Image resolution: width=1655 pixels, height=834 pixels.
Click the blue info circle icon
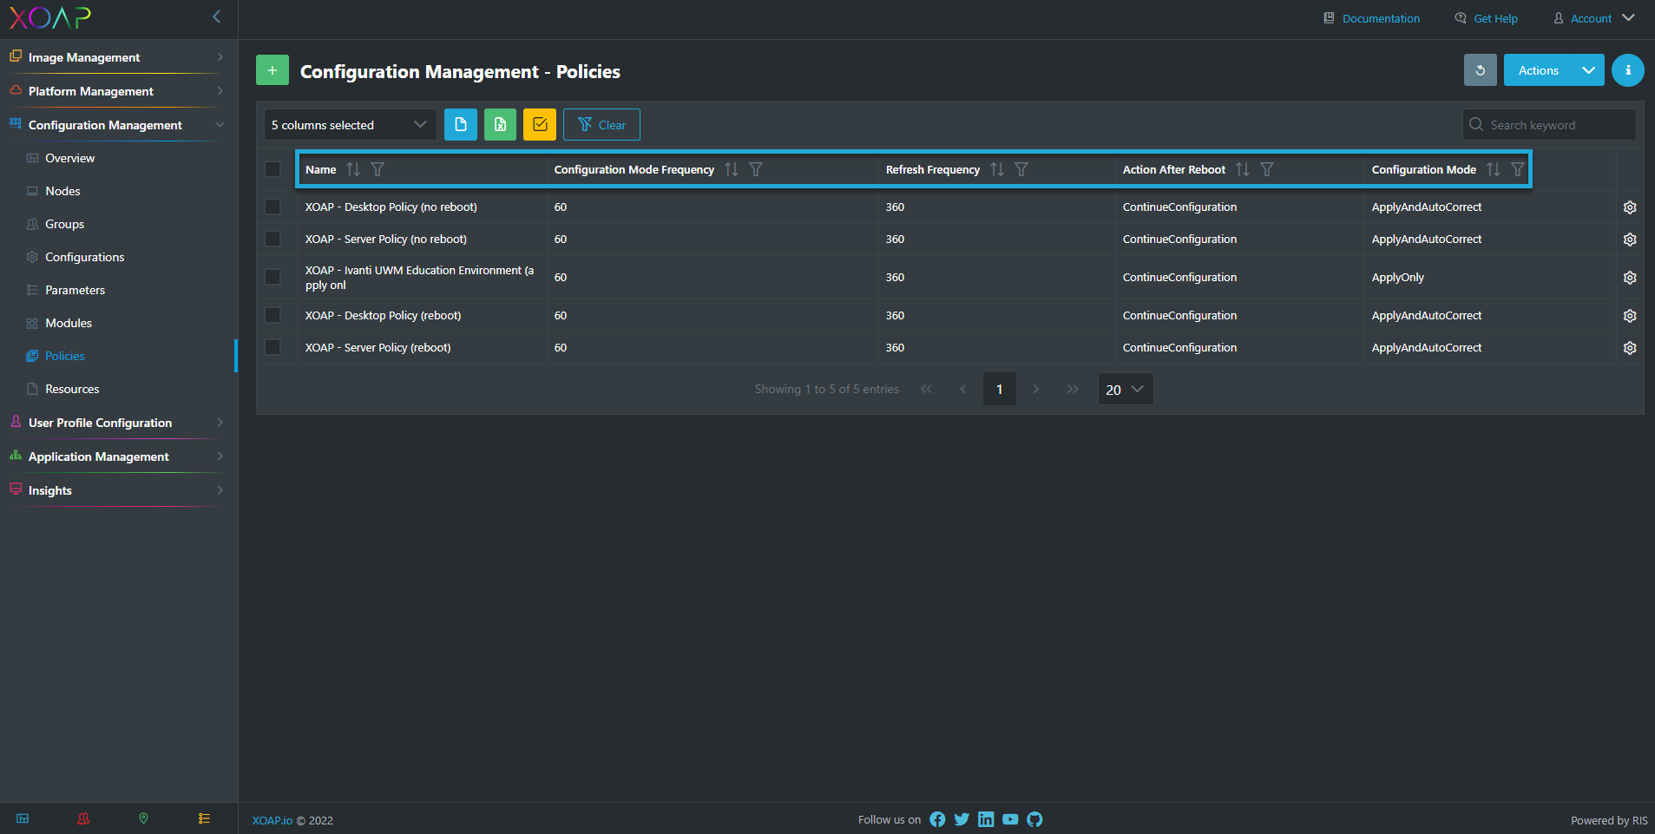(x=1628, y=70)
